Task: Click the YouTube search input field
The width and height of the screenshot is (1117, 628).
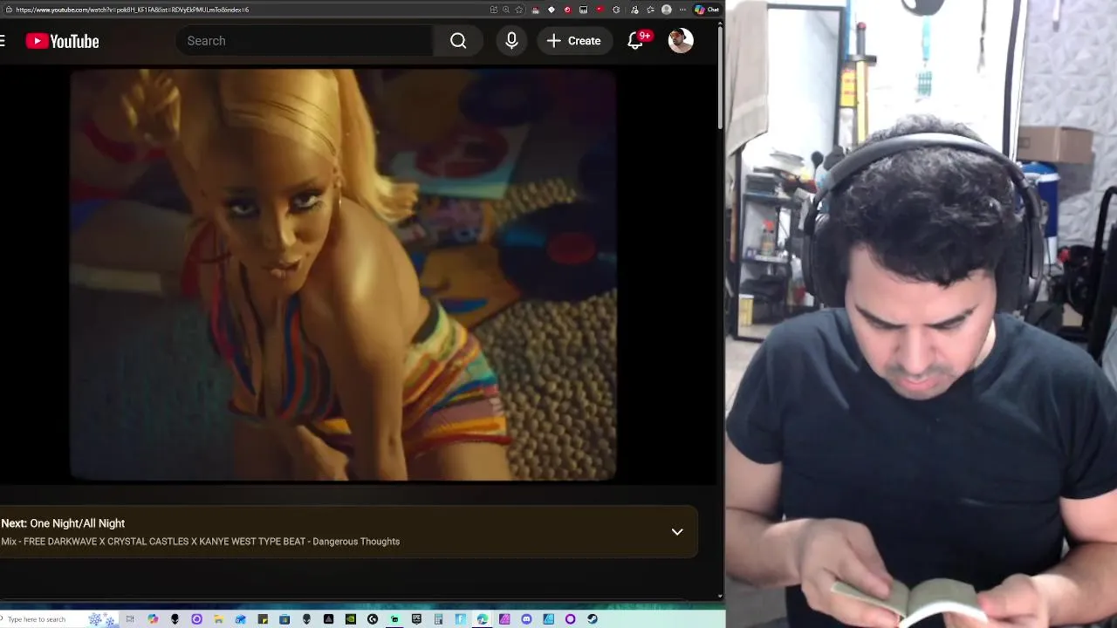Action: 304,41
